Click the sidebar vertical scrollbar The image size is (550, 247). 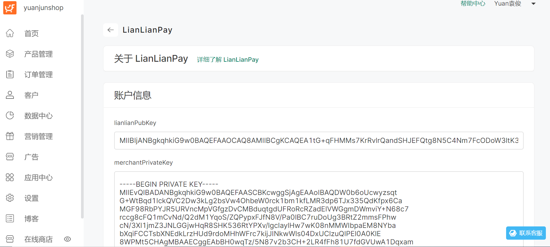pyautogui.click(x=82, y=116)
